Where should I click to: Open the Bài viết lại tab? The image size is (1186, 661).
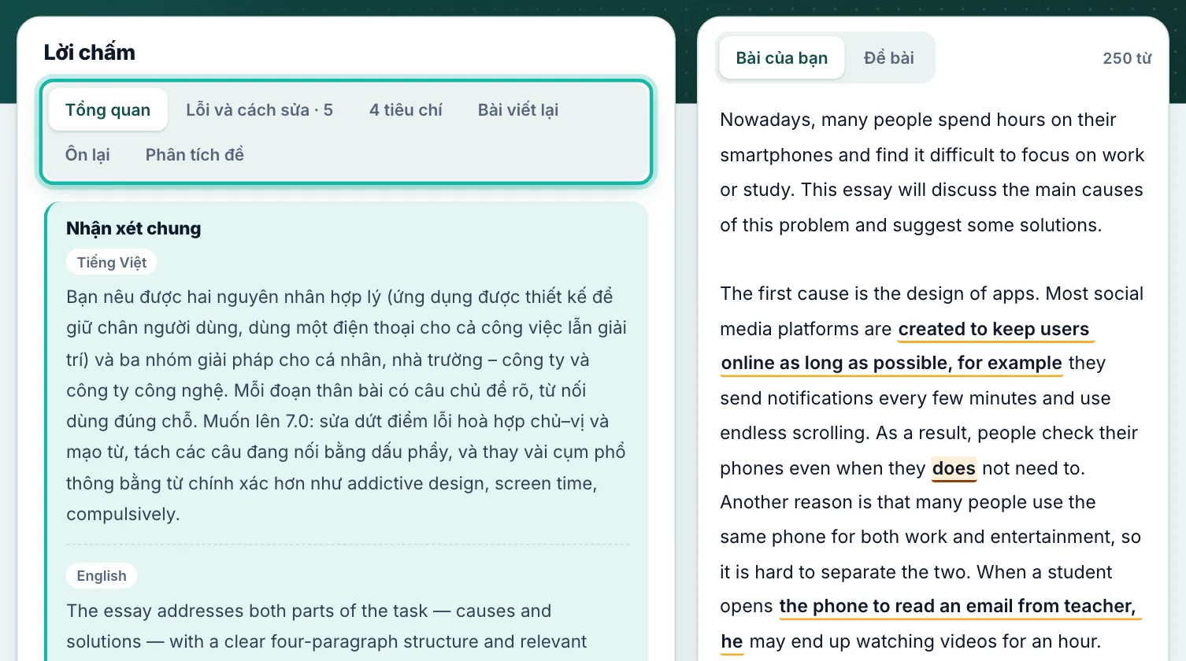[518, 109]
